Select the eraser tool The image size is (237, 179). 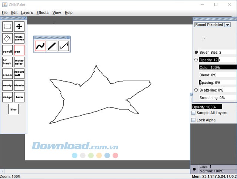pos(7,74)
